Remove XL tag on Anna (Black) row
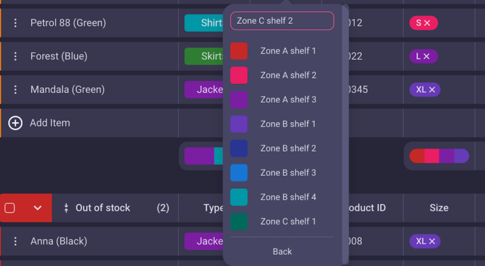 432,241
